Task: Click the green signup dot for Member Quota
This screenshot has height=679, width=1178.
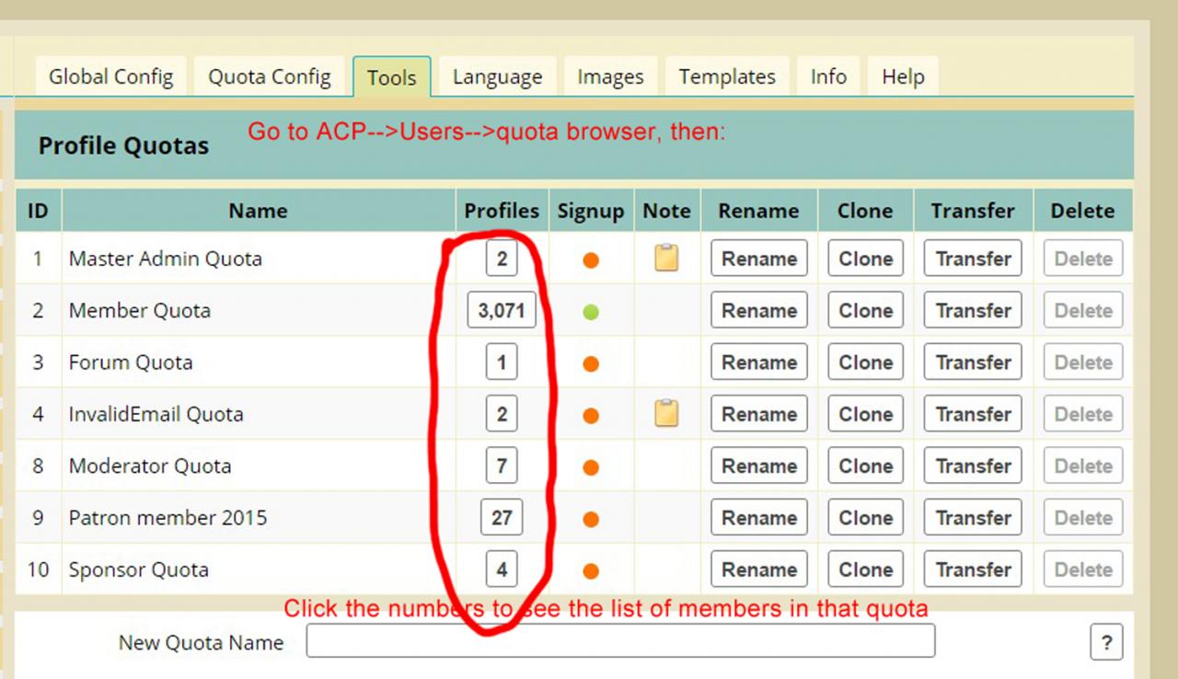Action: pyautogui.click(x=591, y=312)
